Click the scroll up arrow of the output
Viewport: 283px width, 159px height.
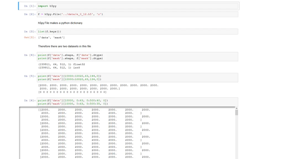coord(237,108)
